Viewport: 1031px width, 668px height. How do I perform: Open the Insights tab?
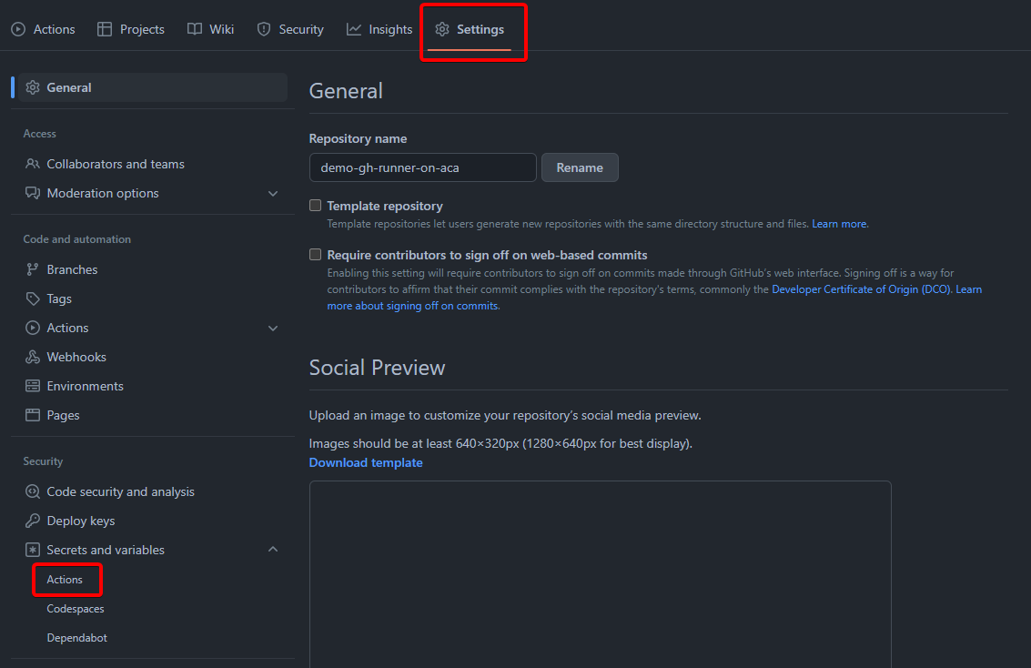click(x=379, y=29)
